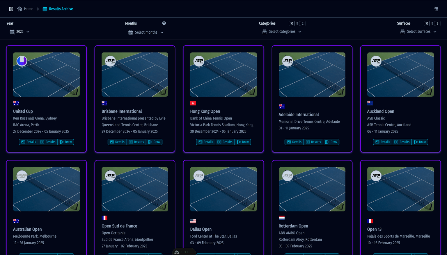Image resolution: width=447 pixels, height=255 pixels.
Task: Click the Open 13 French flag
Action: (370, 221)
